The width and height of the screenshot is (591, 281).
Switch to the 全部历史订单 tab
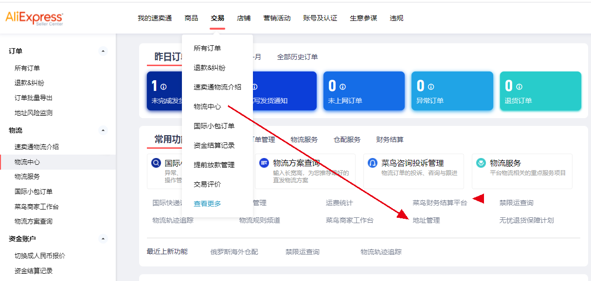click(297, 57)
